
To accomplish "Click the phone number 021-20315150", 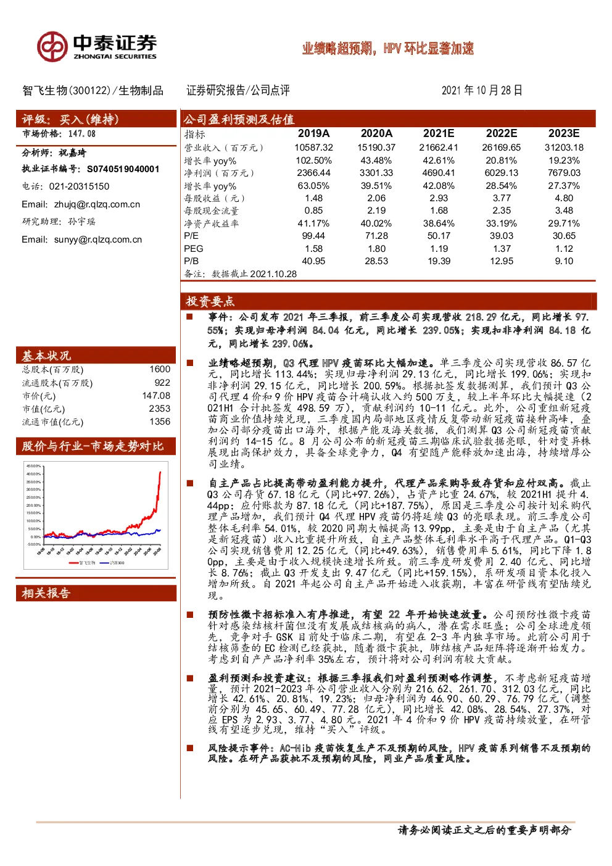I will pyautogui.click(x=79, y=186).
